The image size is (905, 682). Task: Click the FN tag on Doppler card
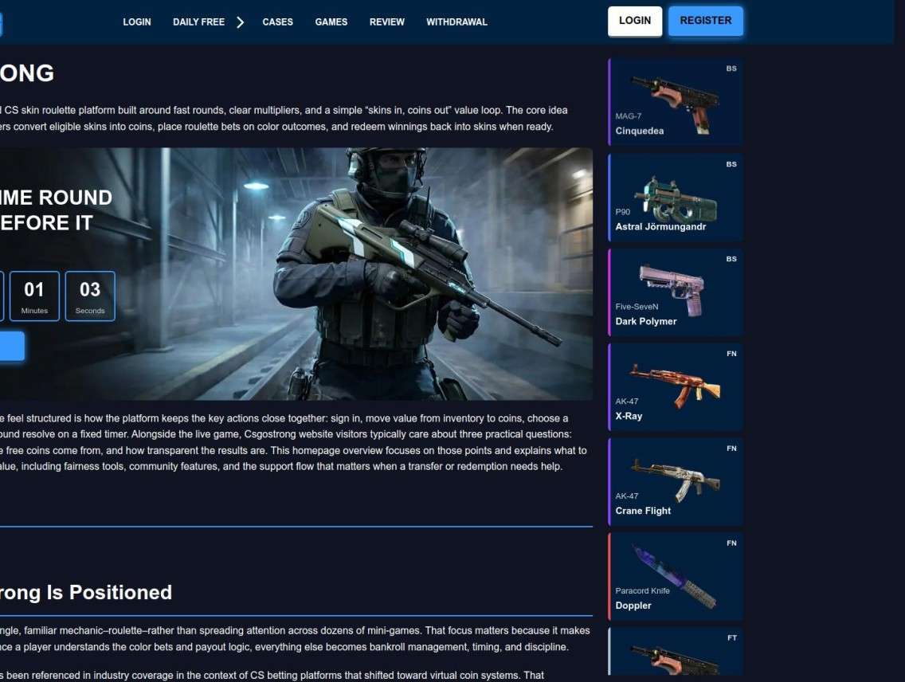tap(731, 543)
